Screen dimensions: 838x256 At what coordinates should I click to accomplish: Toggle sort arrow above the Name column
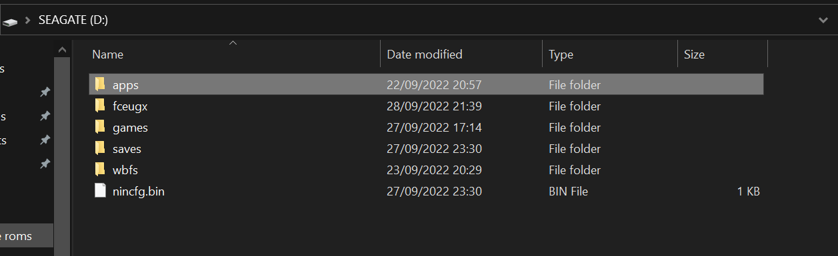(x=233, y=43)
